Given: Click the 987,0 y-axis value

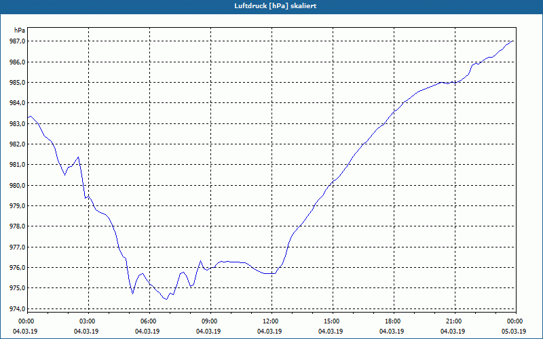Looking at the screenshot, I should 18,41.
